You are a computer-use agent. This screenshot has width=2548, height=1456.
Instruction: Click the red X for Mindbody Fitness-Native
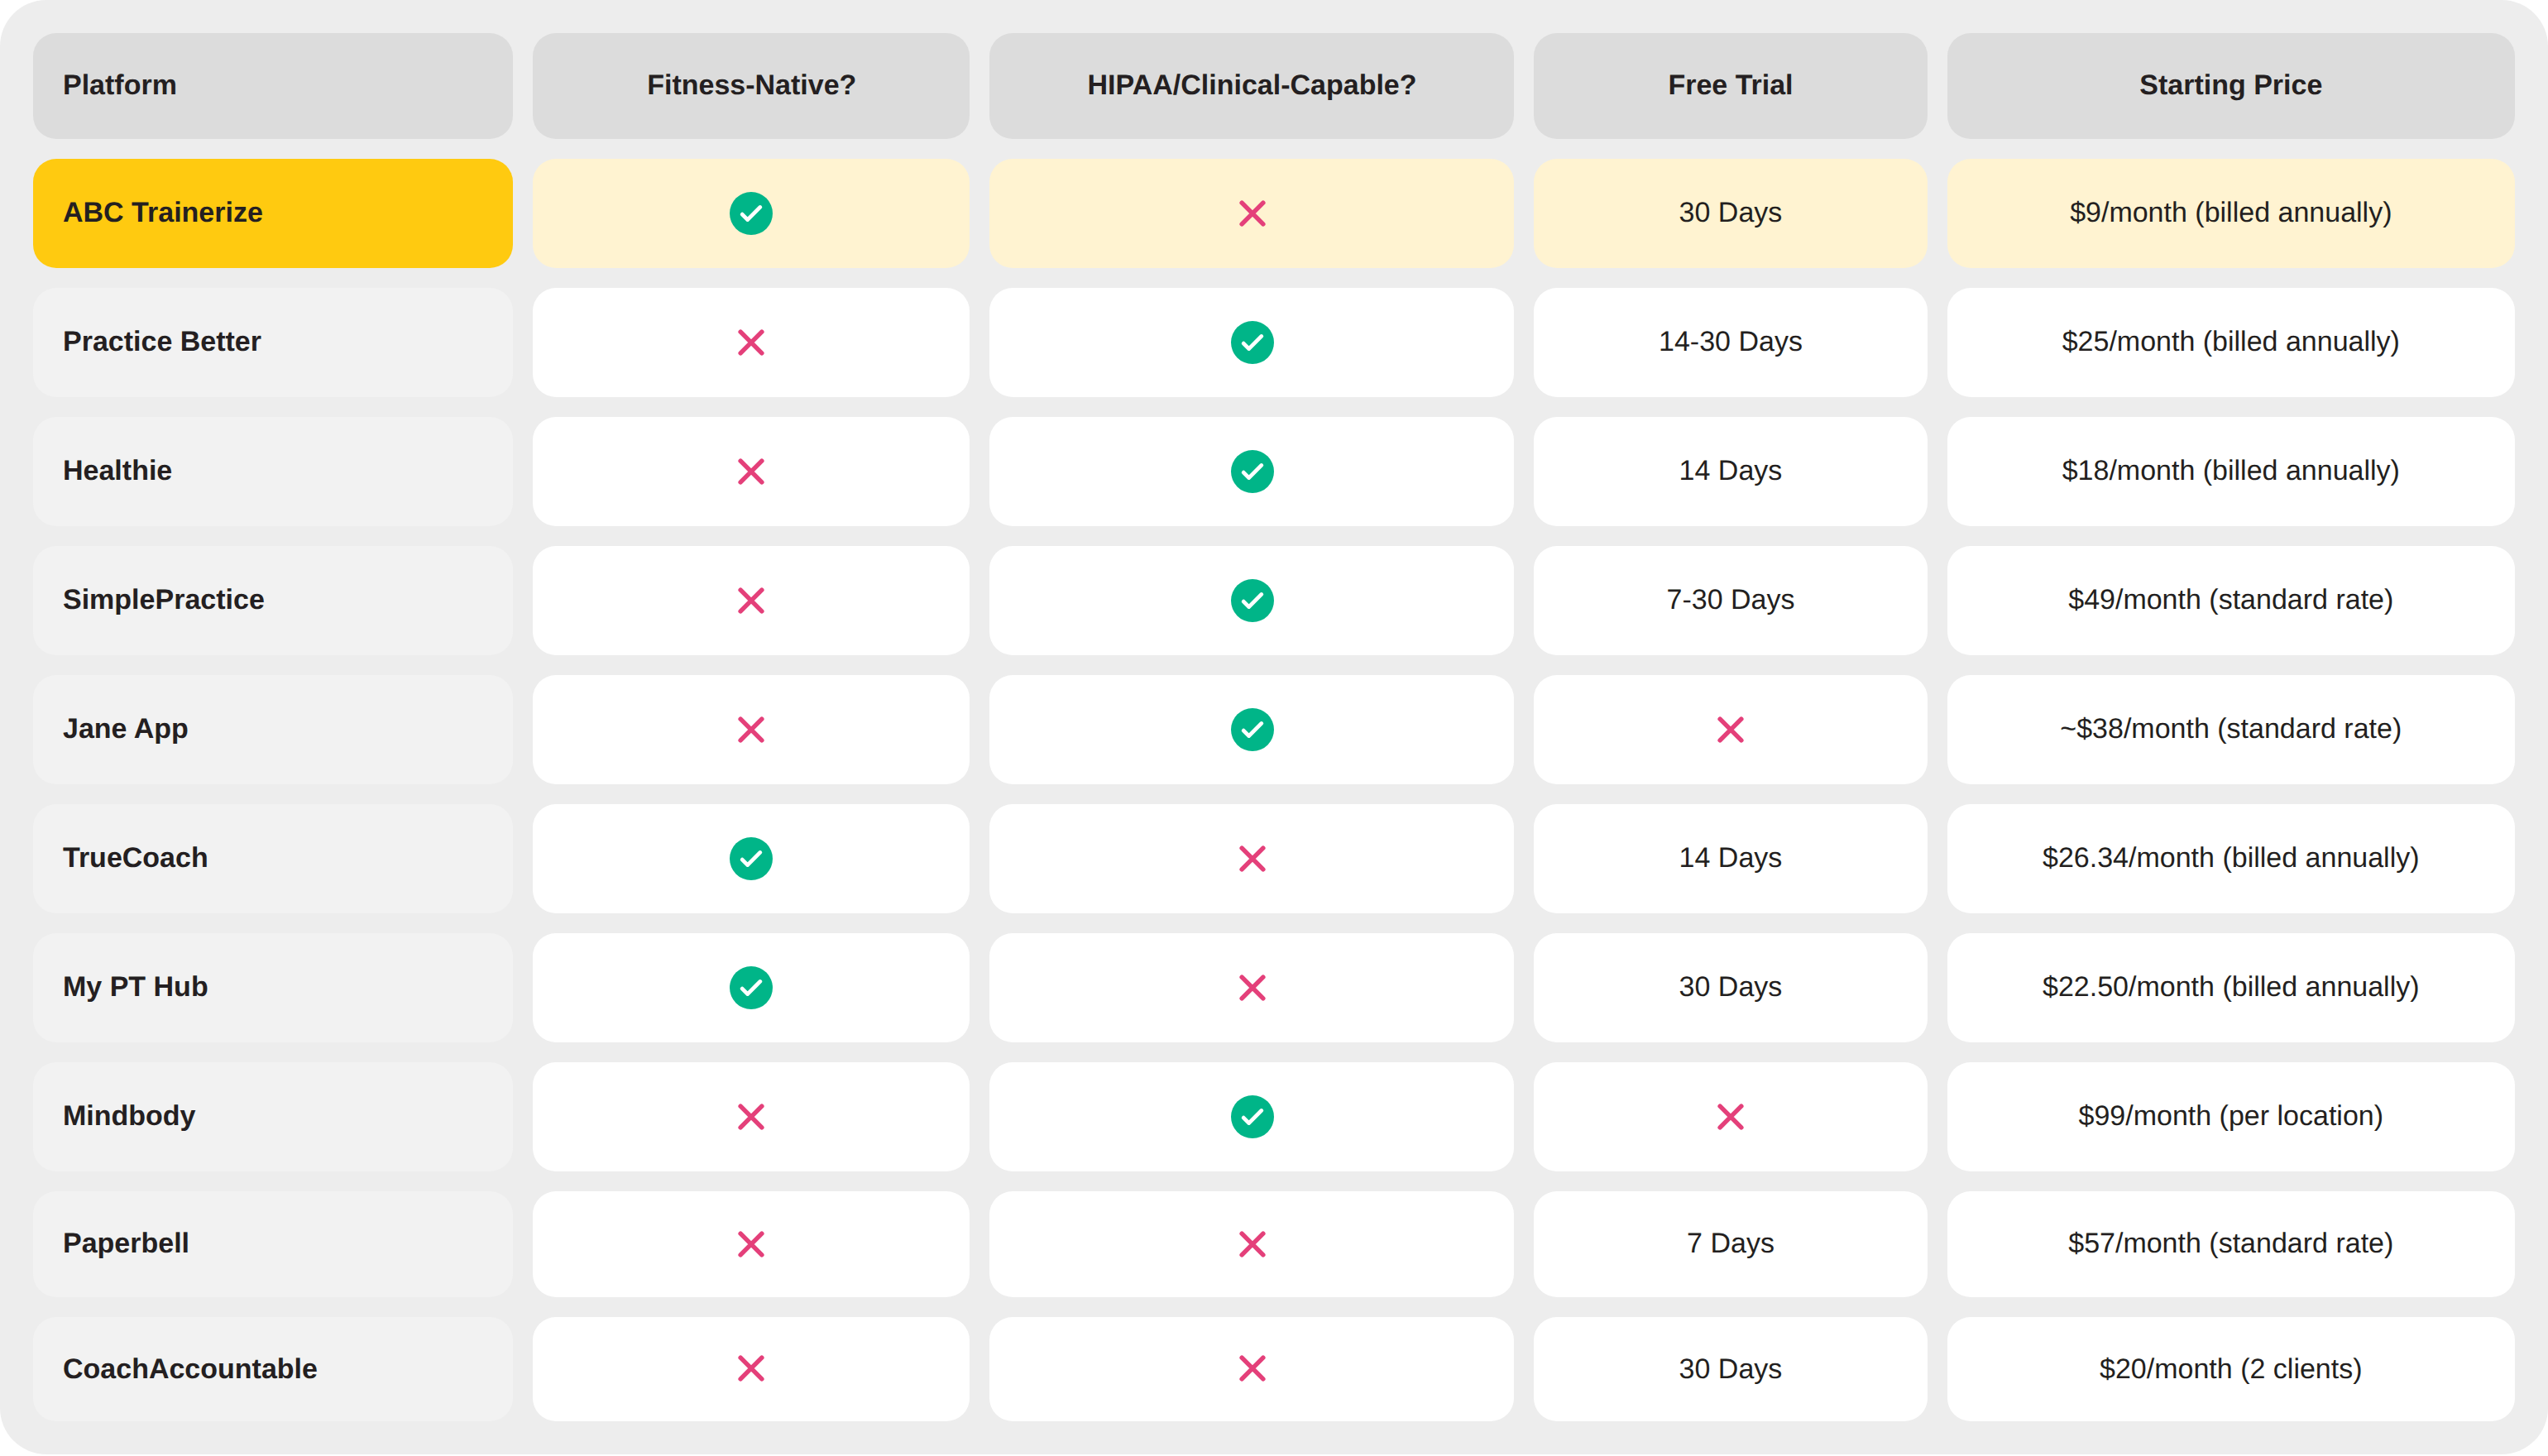(x=751, y=1116)
